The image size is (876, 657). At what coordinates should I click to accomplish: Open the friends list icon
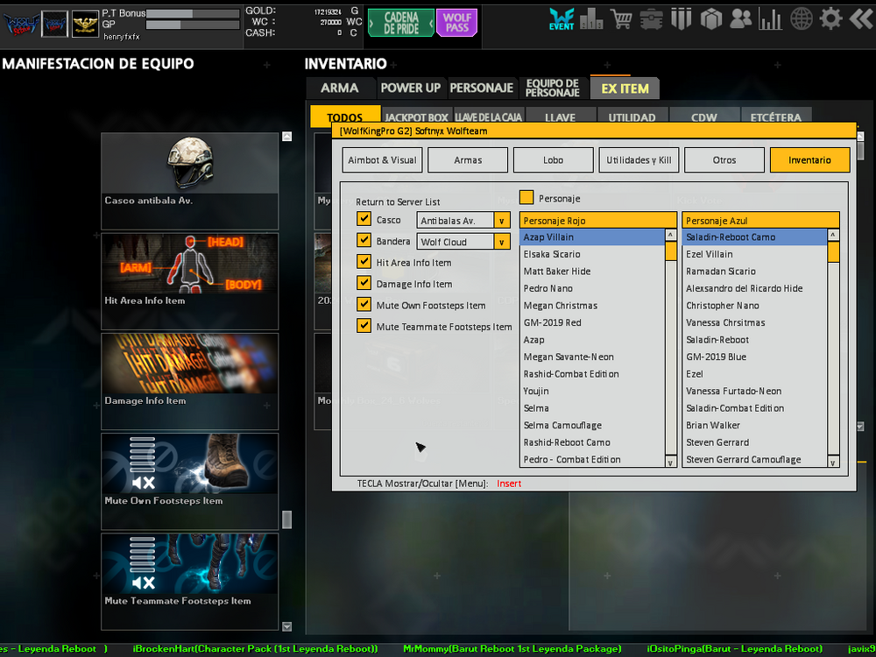(x=740, y=18)
